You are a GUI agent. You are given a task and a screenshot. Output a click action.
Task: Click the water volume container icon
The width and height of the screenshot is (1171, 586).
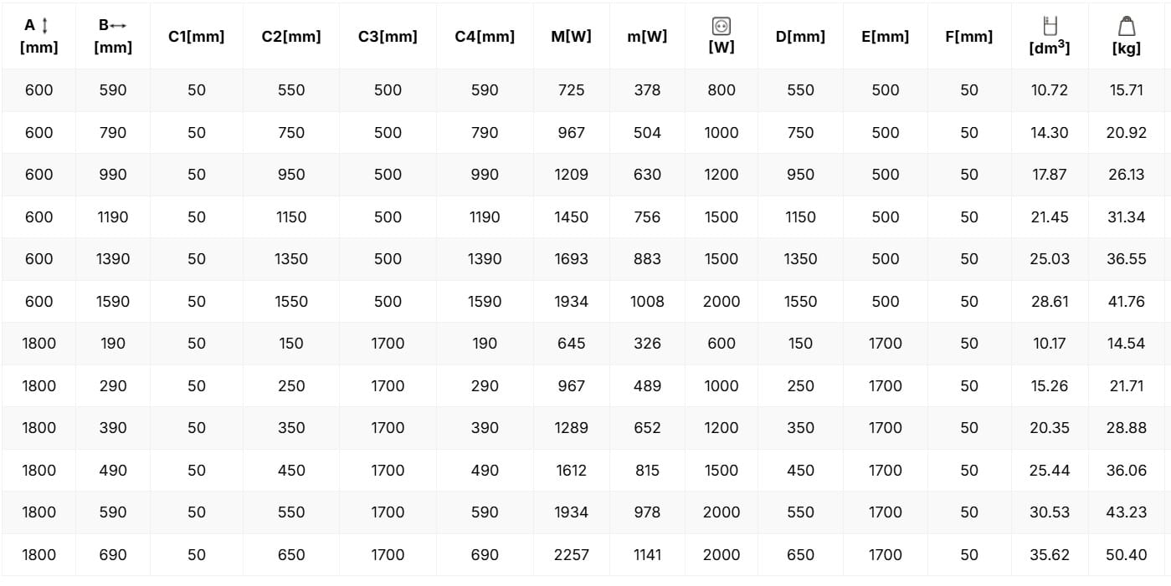pos(1049,26)
